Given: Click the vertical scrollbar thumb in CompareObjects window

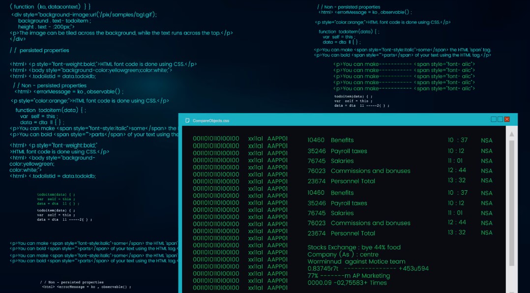Looking at the screenshot, I should pyautogui.click(x=511, y=202).
